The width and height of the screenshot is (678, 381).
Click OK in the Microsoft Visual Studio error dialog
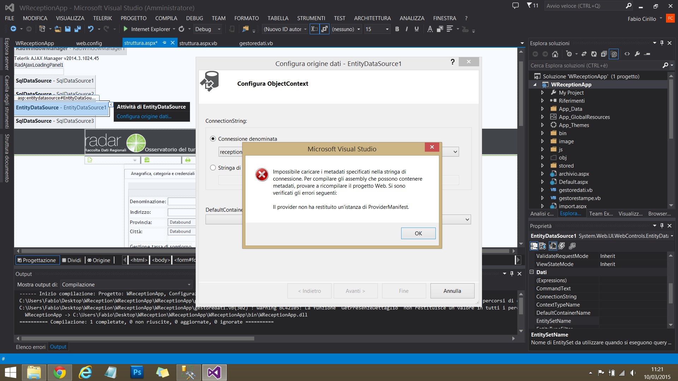click(418, 233)
